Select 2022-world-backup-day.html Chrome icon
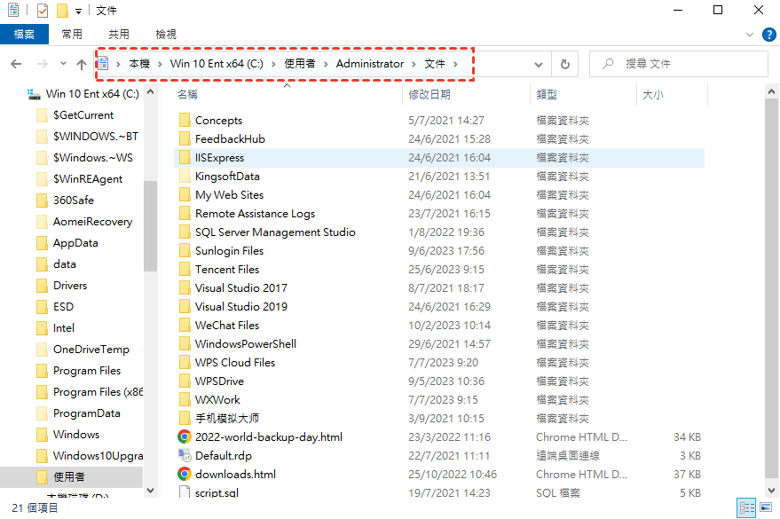The height and width of the screenshot is (519, 780). tap(185, 437)
